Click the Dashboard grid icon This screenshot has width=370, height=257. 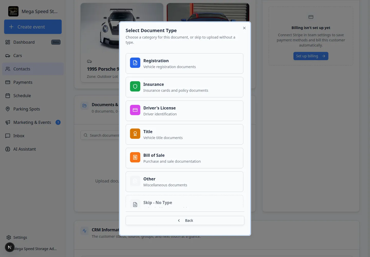pos(8,42)
